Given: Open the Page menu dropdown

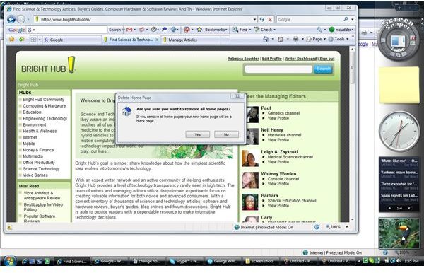Looking at the screenshot, I should click(x=315, y=39).
